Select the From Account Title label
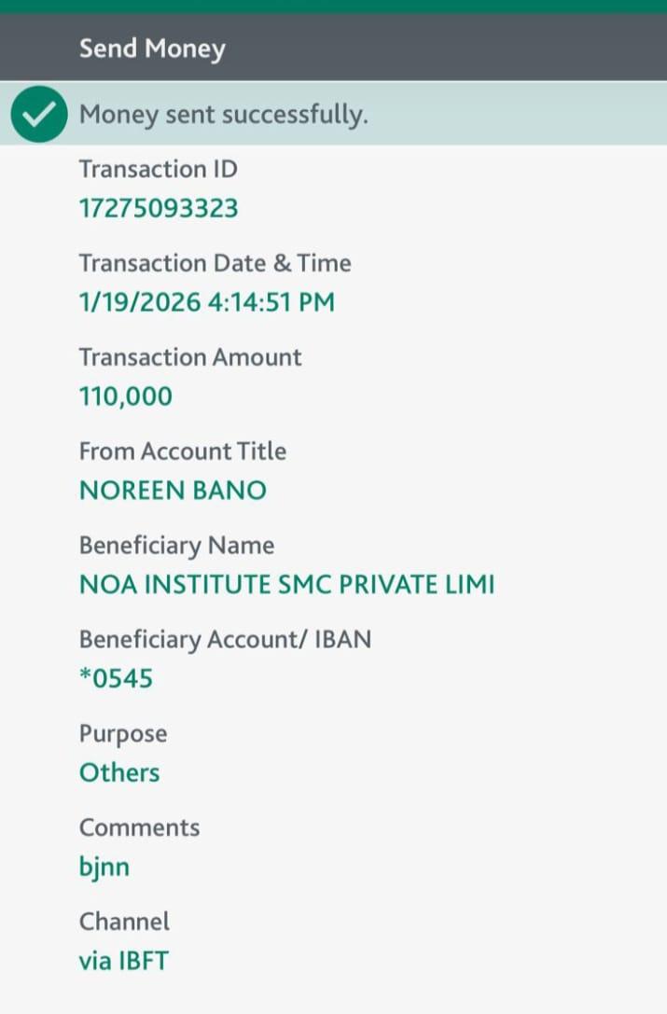Screen dimensions: 667x1014 tap(183, 451)
